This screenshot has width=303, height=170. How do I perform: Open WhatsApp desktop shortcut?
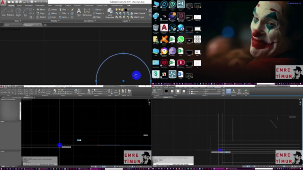click(181, 40)
